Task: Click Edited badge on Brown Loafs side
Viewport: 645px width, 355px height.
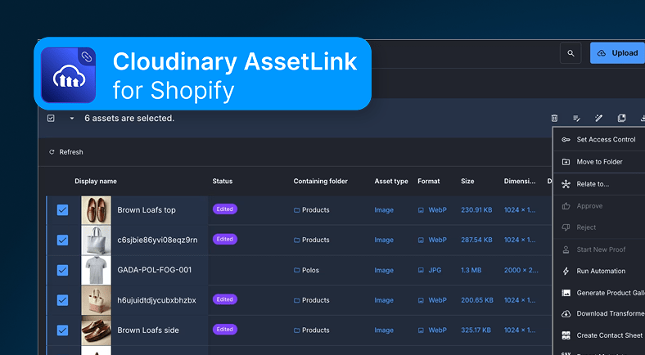Action: [224, 329]
